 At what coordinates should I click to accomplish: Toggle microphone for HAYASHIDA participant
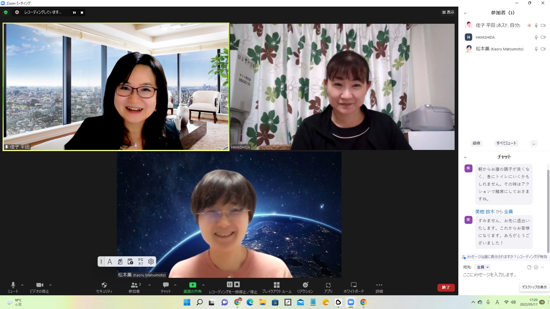pos(536,37)
